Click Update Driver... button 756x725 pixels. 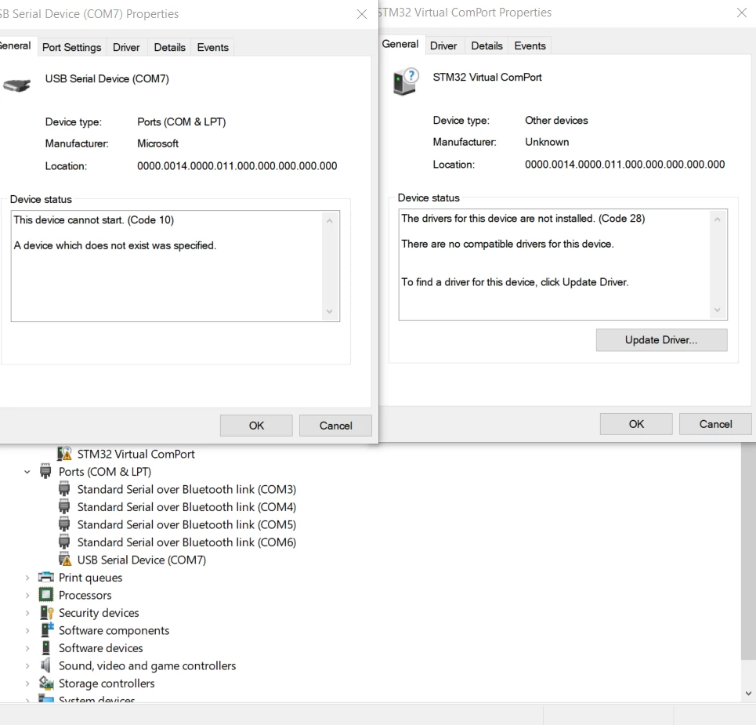tap(661, 340)
